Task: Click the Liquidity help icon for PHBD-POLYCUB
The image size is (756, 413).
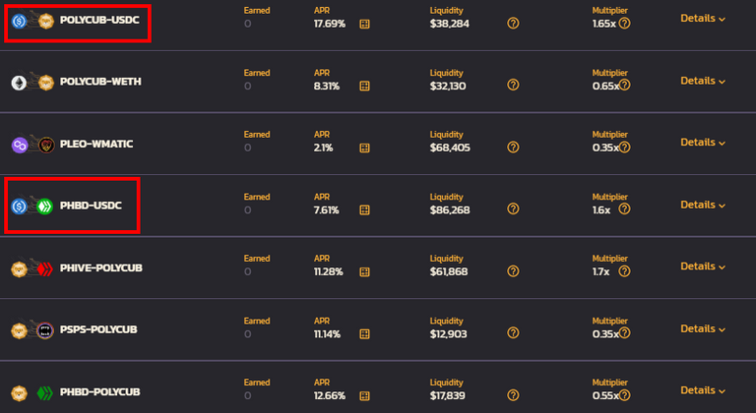Action: tap(513, 395)
